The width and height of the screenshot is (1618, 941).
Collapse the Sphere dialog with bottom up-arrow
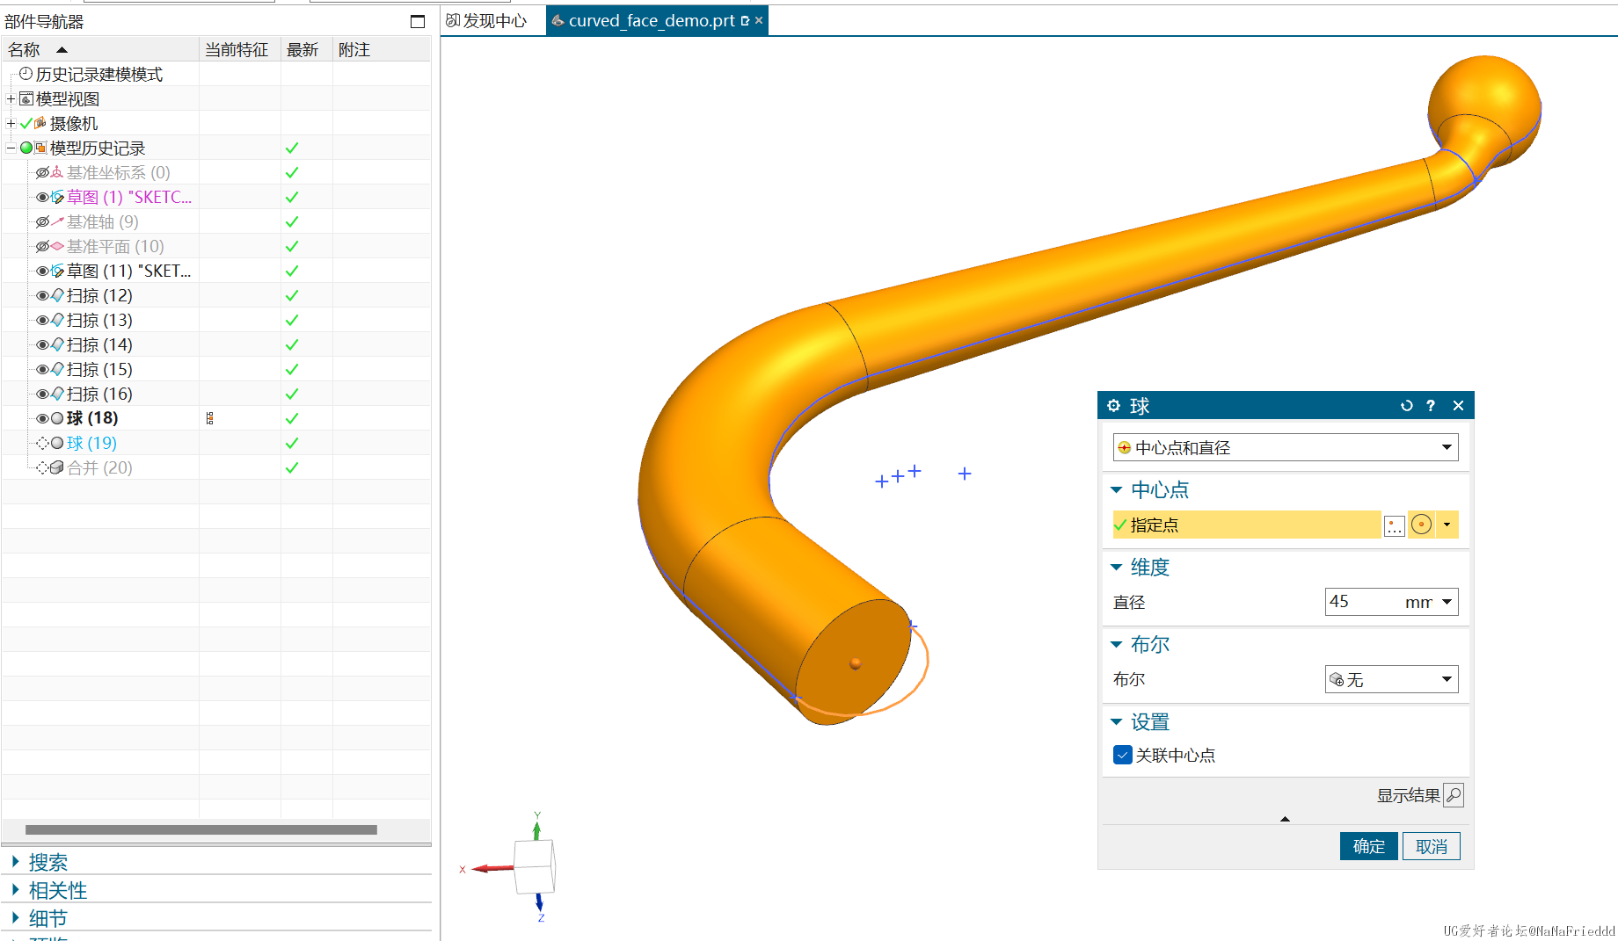(x=1285, y=819)
